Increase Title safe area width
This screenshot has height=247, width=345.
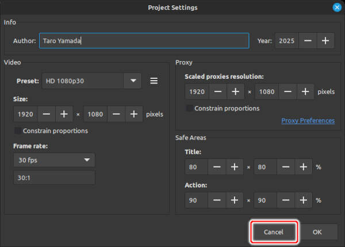[x=235, y=168]
